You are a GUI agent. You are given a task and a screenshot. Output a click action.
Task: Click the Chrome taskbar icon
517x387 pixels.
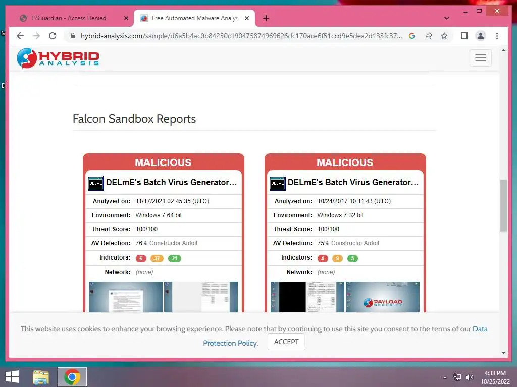coord(72,377)
